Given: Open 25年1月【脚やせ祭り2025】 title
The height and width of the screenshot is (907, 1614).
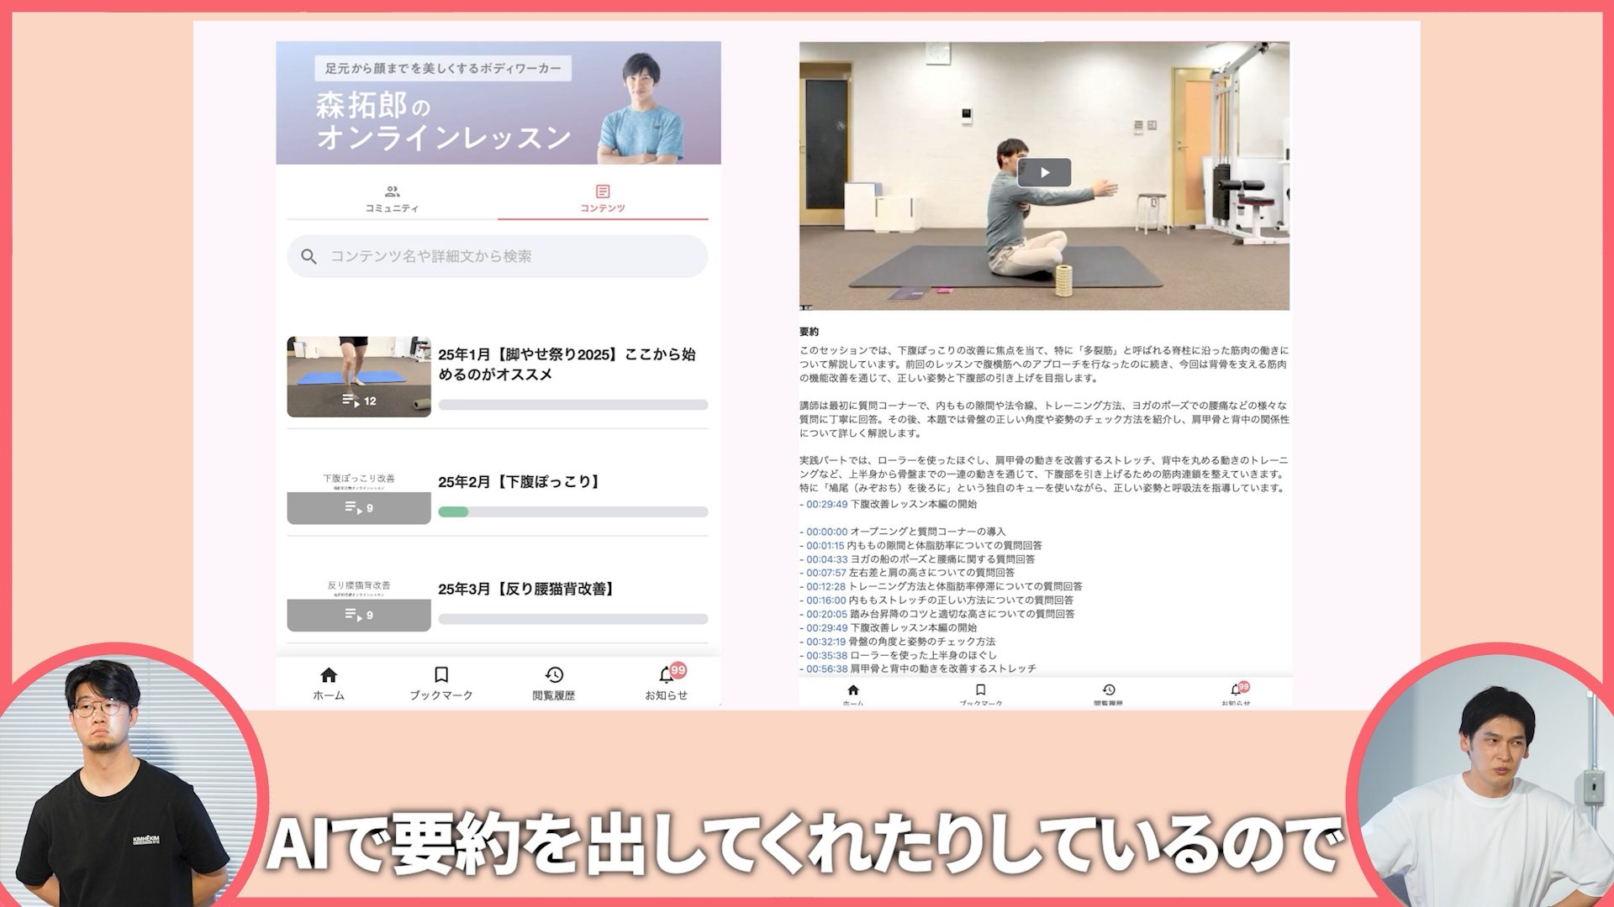Looking at the screenshot, I should pos(567,364).
